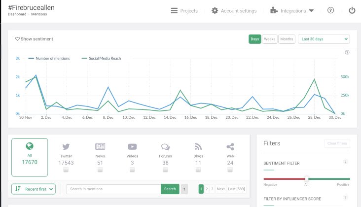Click the Sentiment filter slider handle
The image size is (361, 207).
(307, 179)
